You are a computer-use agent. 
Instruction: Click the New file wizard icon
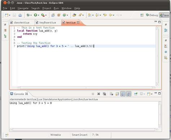click(6, 15)
